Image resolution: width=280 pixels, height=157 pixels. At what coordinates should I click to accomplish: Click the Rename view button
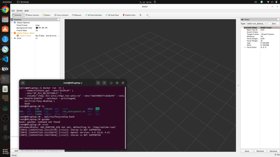point(273,151)
